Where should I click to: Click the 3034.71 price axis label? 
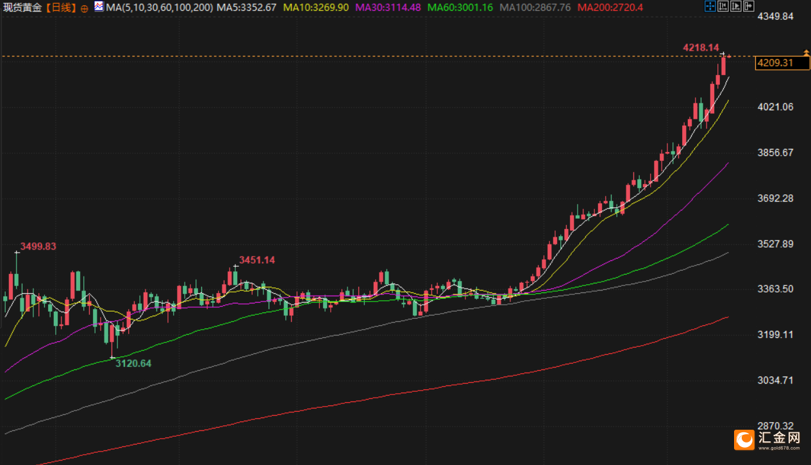[776, 380]
